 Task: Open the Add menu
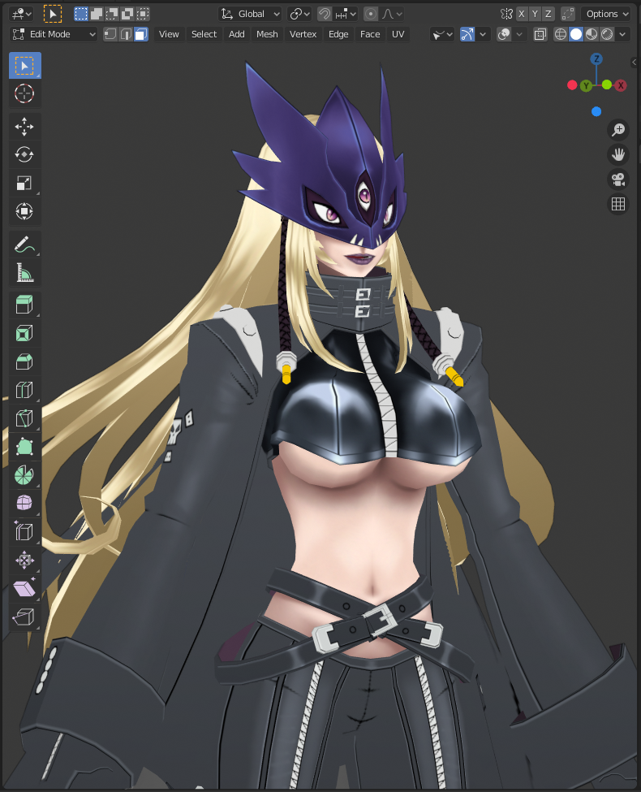236,34
